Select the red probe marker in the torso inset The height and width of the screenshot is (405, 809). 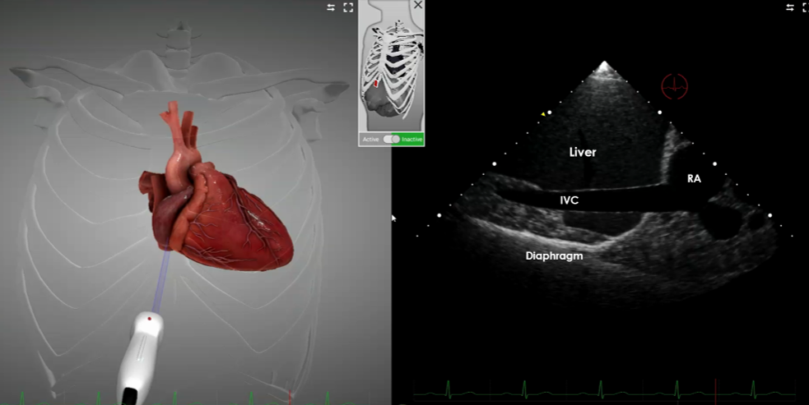pyautogui.click(x=376, y=83)
